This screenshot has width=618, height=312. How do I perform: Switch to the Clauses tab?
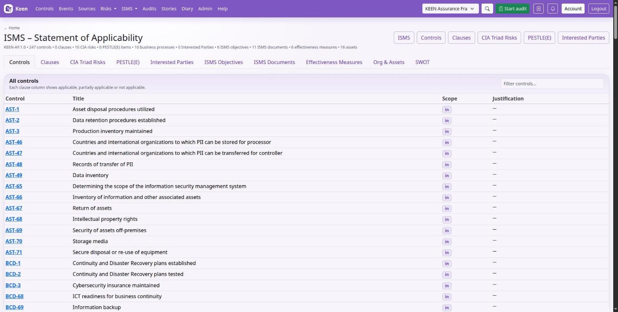[x=50, y=62]
